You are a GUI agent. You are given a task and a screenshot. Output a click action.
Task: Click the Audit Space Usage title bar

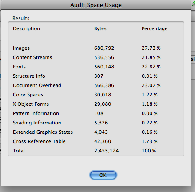96,5
